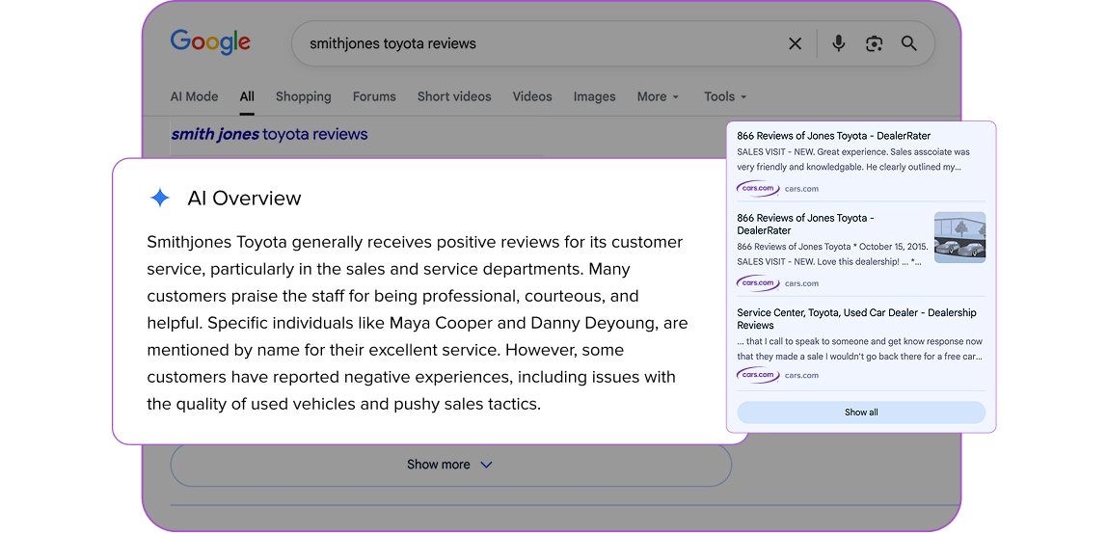Click cars.com logo in Service Center card

758,375
